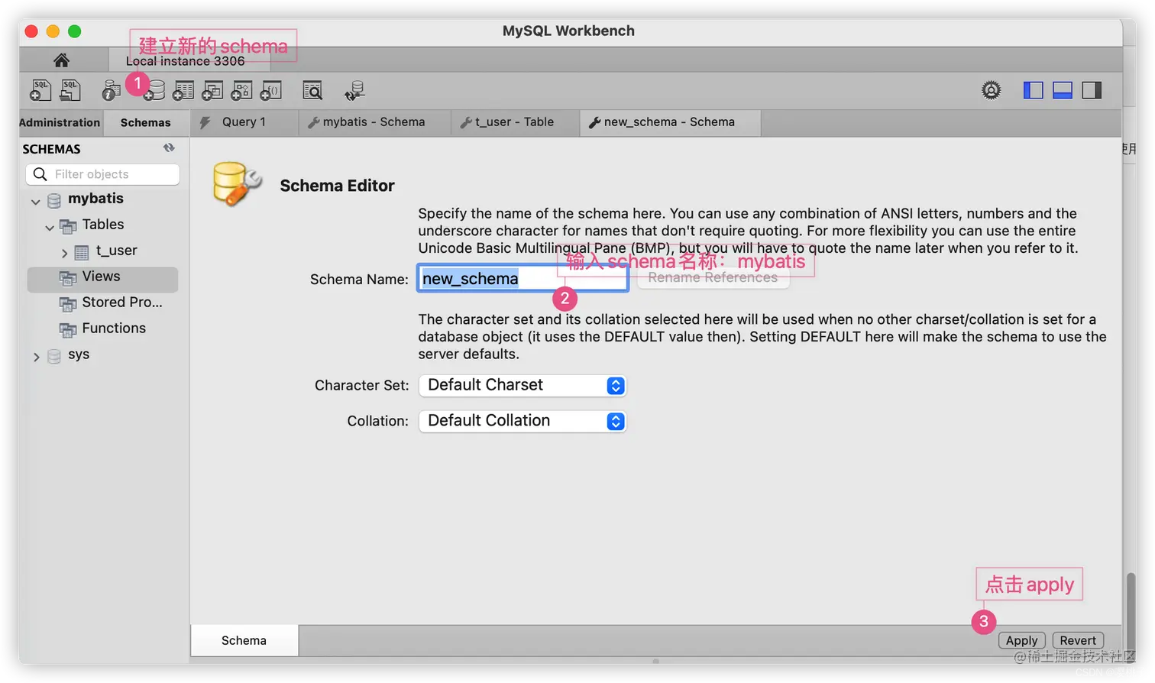Focus the Schema Name input field
Viewport: 1155px width, 683px height.
tap(522, 278)
